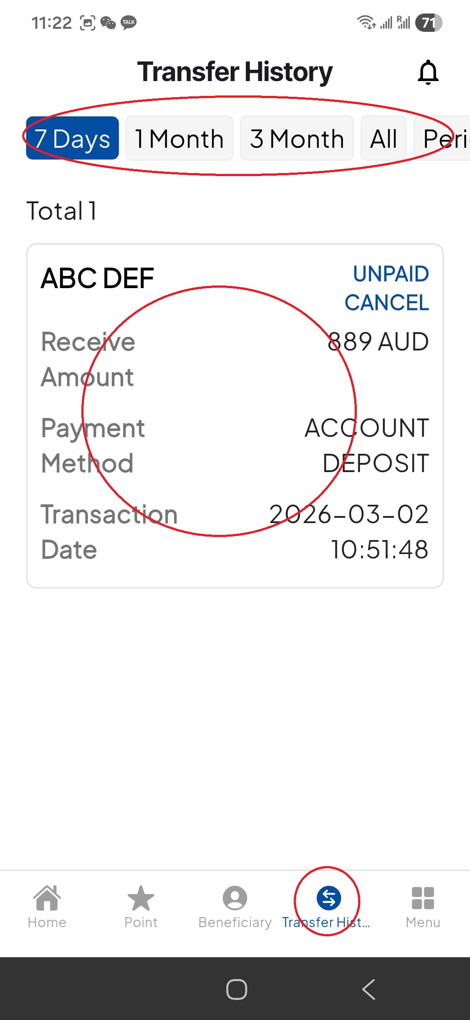Open the Beneficiary person icon

click(x=235, y=898)
